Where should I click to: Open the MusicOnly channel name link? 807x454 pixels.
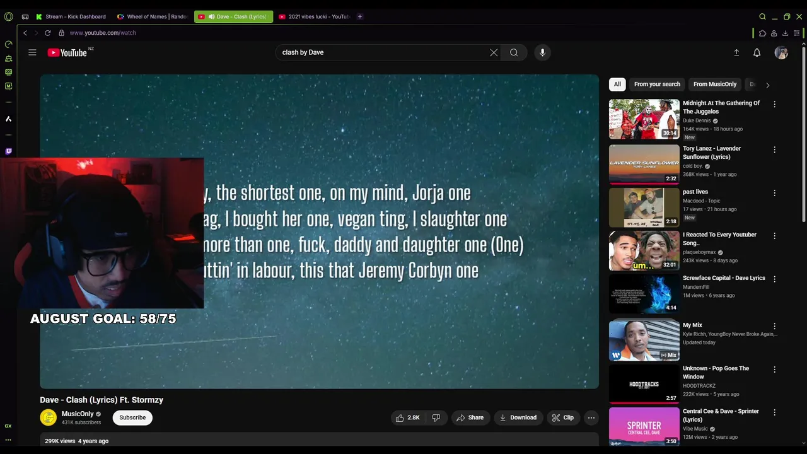(x=78, y=414)
